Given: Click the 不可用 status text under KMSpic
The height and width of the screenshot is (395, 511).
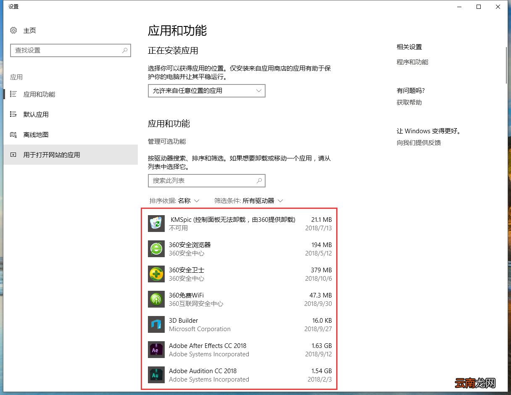Looking at the screenshot, I should [178, 228].
